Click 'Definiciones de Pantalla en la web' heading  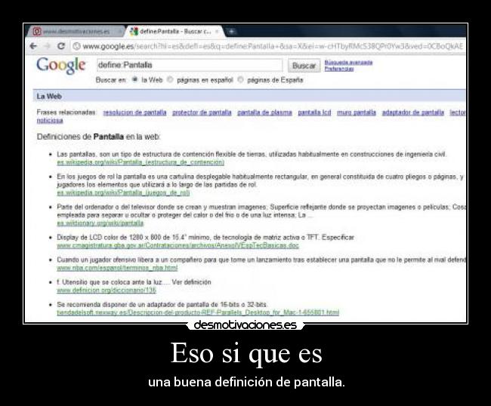click(99, 137)
